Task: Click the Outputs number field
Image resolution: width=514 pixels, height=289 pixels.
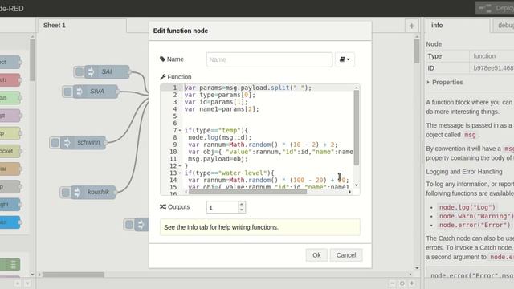Action: point(222,207)
